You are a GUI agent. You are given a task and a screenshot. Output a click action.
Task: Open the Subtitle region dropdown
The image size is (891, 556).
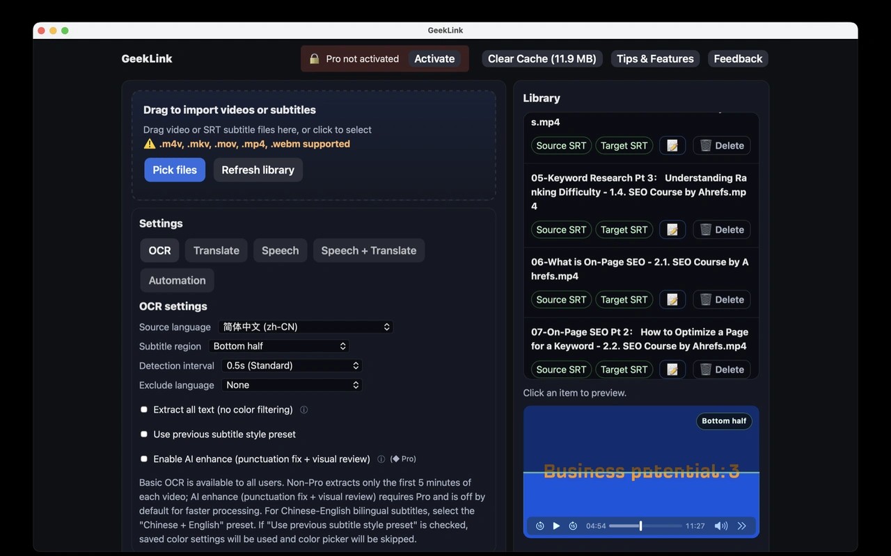tap(278, 346)
